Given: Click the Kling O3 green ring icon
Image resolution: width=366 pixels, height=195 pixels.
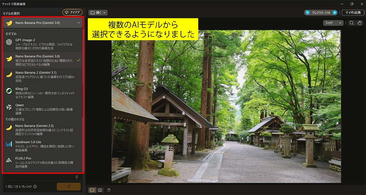Looking at the screenshot, I should coord(9,91).
